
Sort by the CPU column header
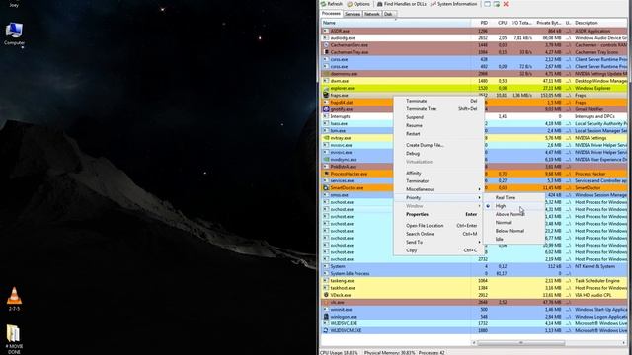499,23
